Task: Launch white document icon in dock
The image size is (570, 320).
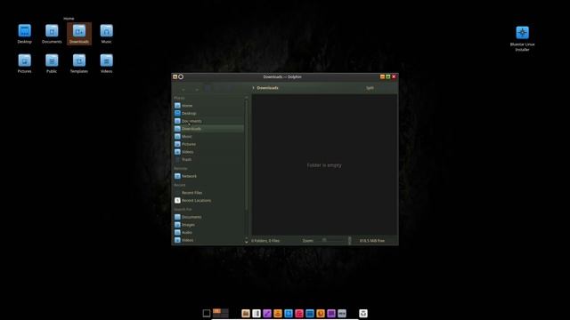Action: (256, 313)
